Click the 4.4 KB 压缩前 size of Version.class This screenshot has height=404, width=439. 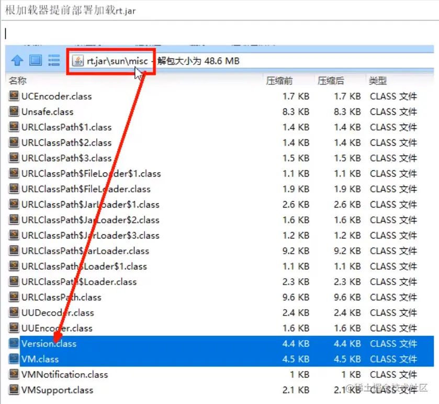296,344
